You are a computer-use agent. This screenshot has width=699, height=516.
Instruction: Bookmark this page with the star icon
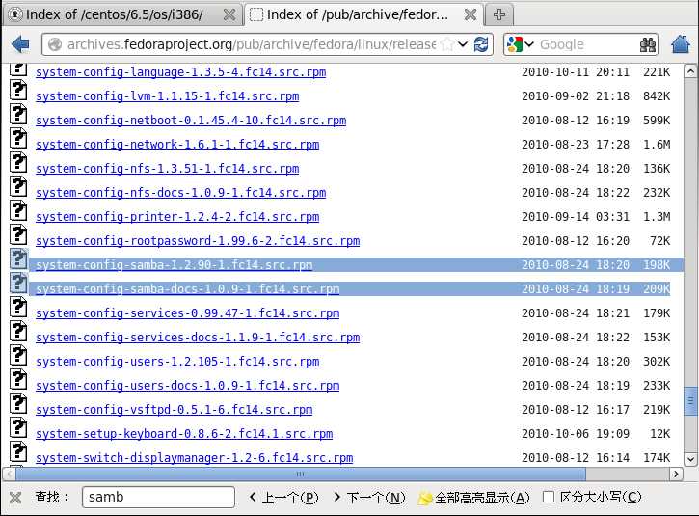[447, 44]
